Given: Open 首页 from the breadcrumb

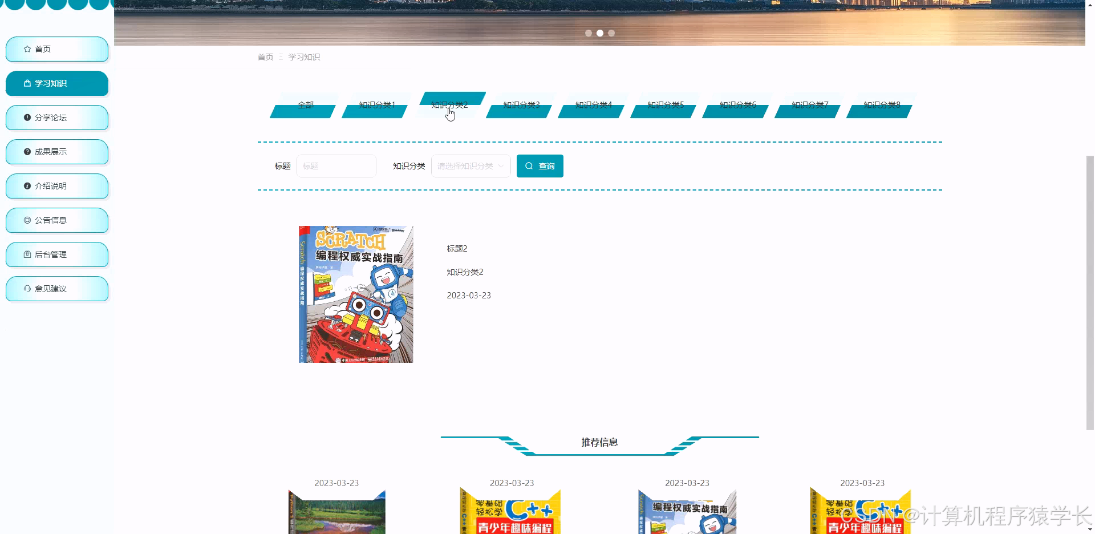Looking at the screenshot, I should (265, 56).
